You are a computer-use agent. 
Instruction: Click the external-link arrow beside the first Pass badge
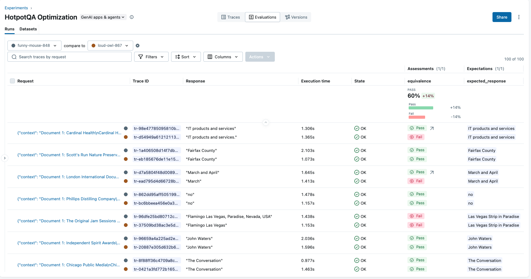(432, 128)
